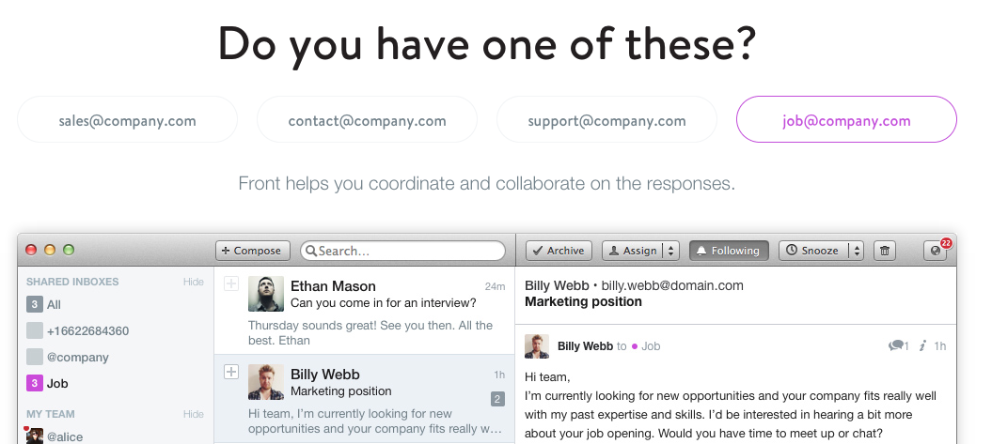Click the comments bubble icon
The height and width of the screenshot is (444, 992).
[x=898, y=346]
